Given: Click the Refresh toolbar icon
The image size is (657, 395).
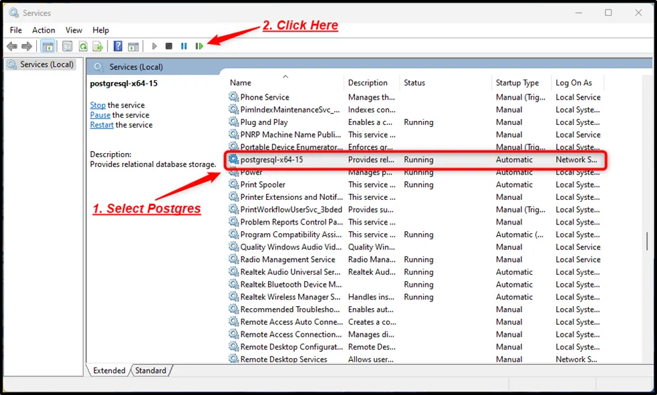Looking at the screenshot, I should click(x=83, y=46).
